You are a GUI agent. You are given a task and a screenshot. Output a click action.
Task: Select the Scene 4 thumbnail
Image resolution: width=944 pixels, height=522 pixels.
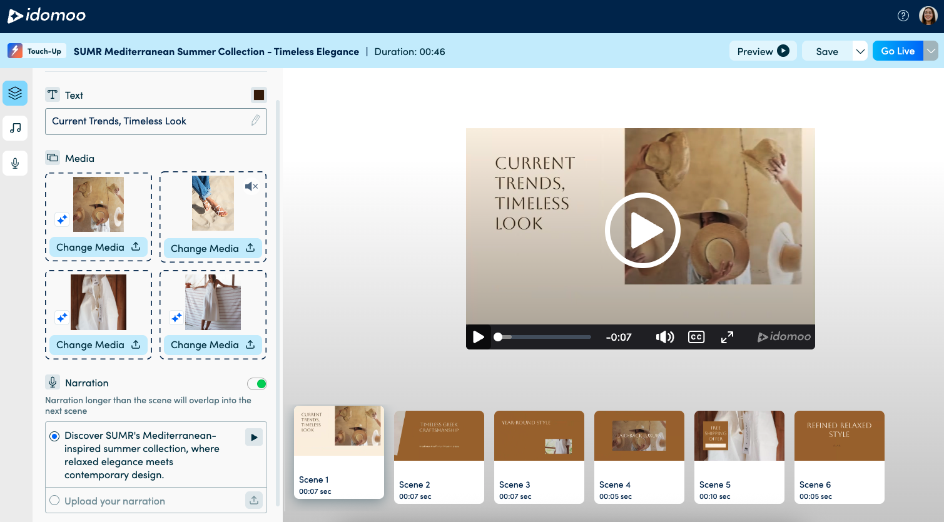639,457
